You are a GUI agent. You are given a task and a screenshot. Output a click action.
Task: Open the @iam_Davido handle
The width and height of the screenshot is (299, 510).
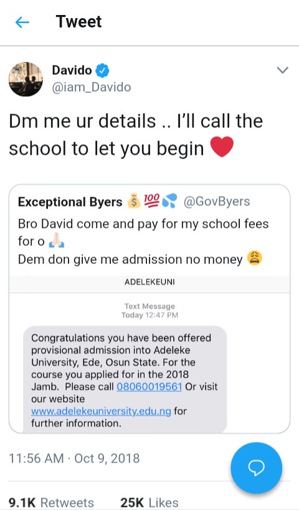pos(92,87)
